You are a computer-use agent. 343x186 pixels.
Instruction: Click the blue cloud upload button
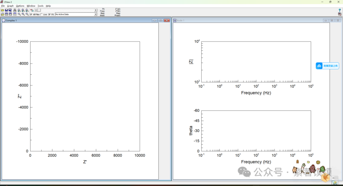point(327,66)
